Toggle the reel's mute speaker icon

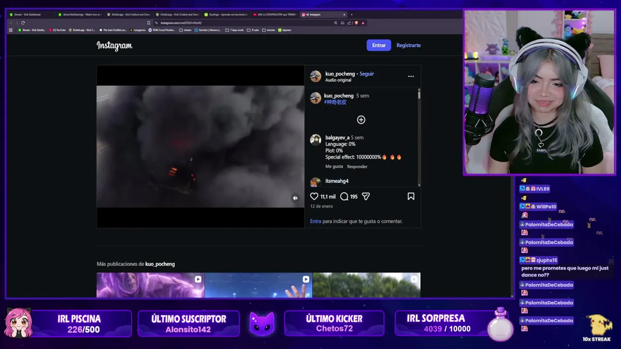295,198
